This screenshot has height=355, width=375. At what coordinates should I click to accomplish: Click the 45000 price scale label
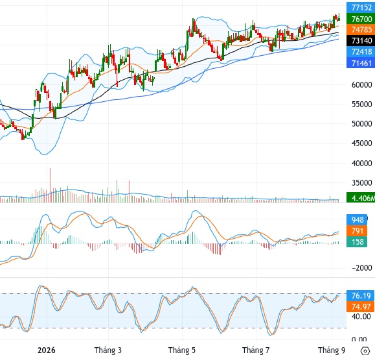[362, 143]
